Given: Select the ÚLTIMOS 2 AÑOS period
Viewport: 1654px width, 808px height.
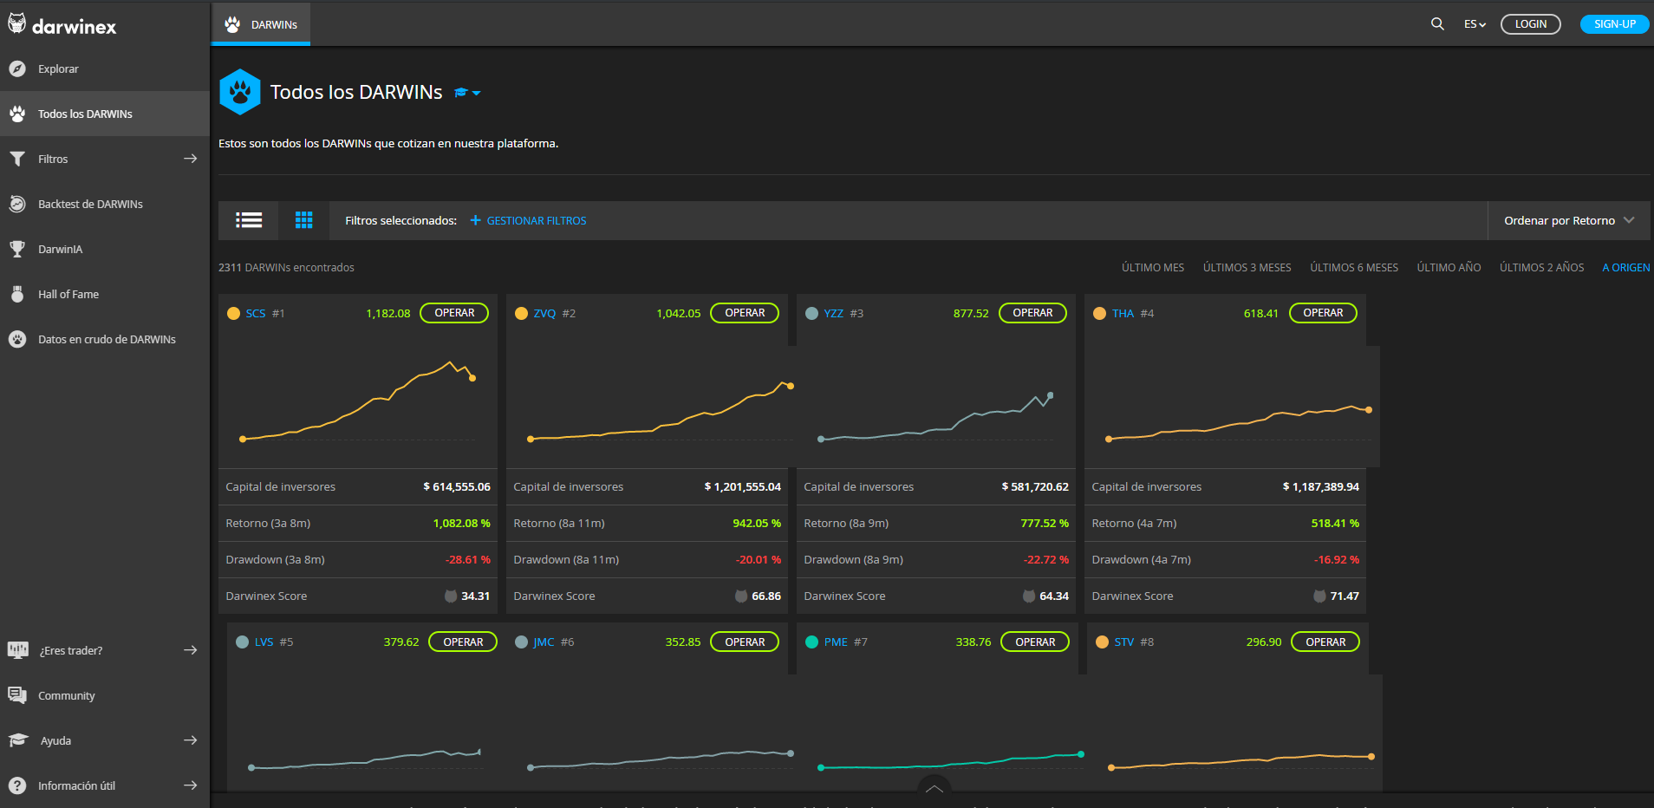Looking at the screenshot, I should click(1541, 267).
